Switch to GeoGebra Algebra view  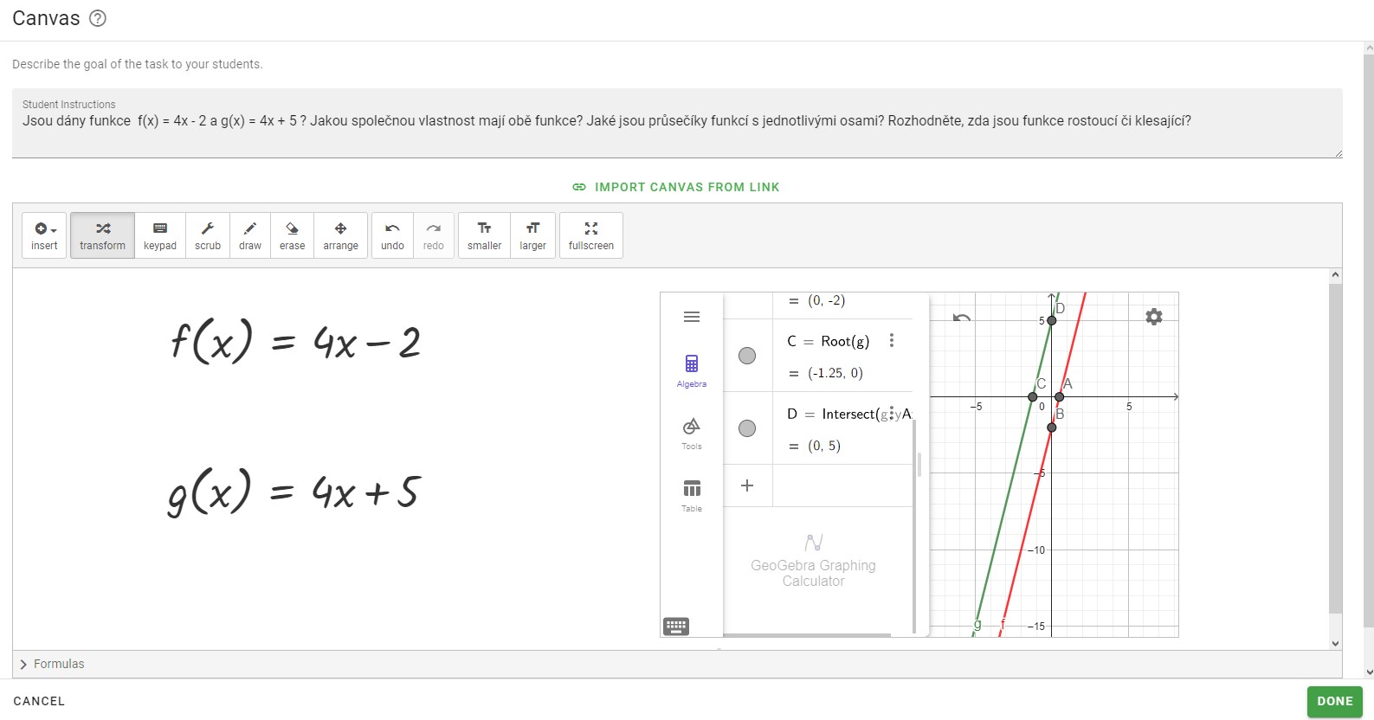[692, 370]
